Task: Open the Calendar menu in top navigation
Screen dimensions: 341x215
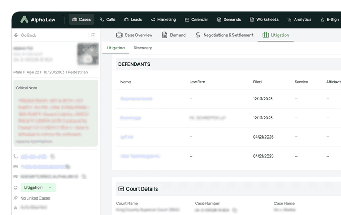Action: click(x=197, y=20)
